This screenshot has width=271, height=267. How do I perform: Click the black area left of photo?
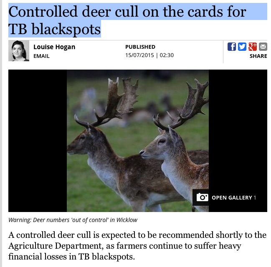[x=38, y=141]
